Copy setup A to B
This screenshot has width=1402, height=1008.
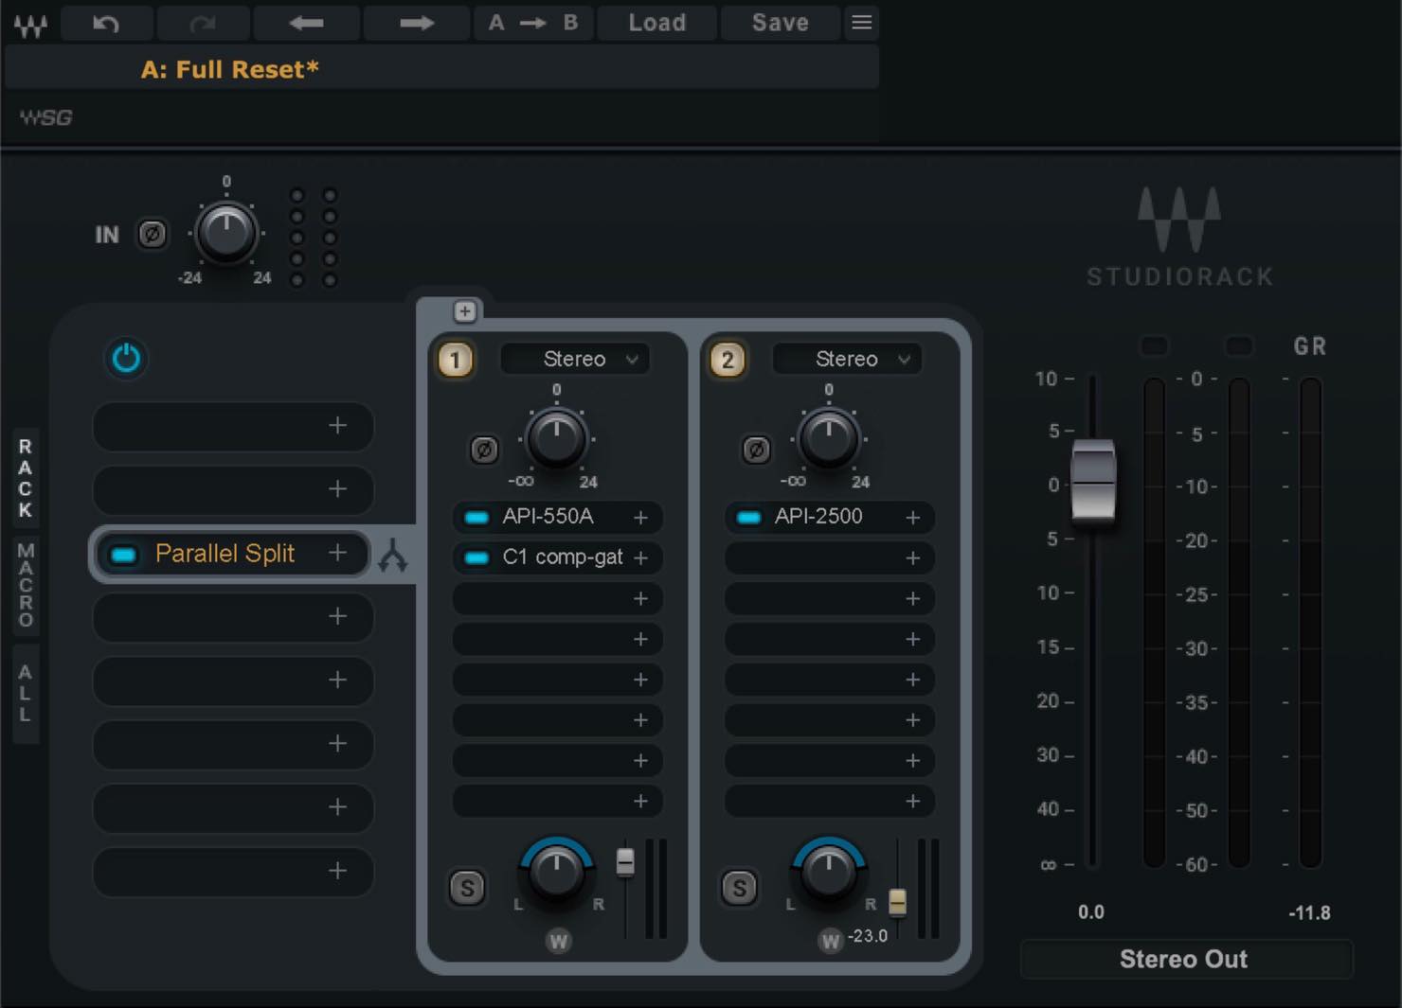(x=533, y=23)
